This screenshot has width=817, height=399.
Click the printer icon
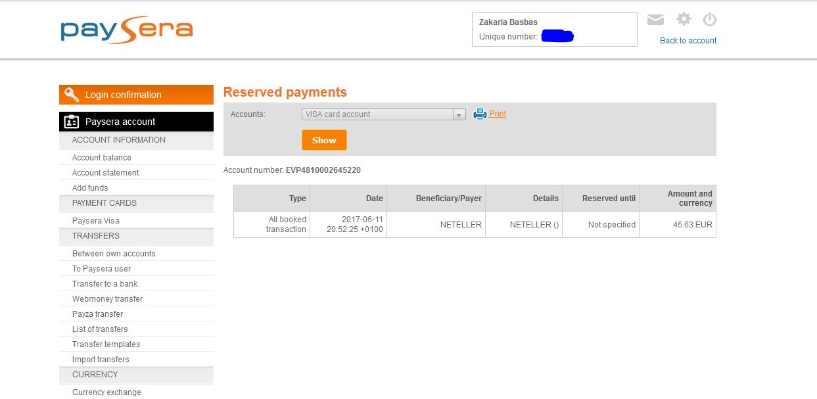(x=480, y=114)
